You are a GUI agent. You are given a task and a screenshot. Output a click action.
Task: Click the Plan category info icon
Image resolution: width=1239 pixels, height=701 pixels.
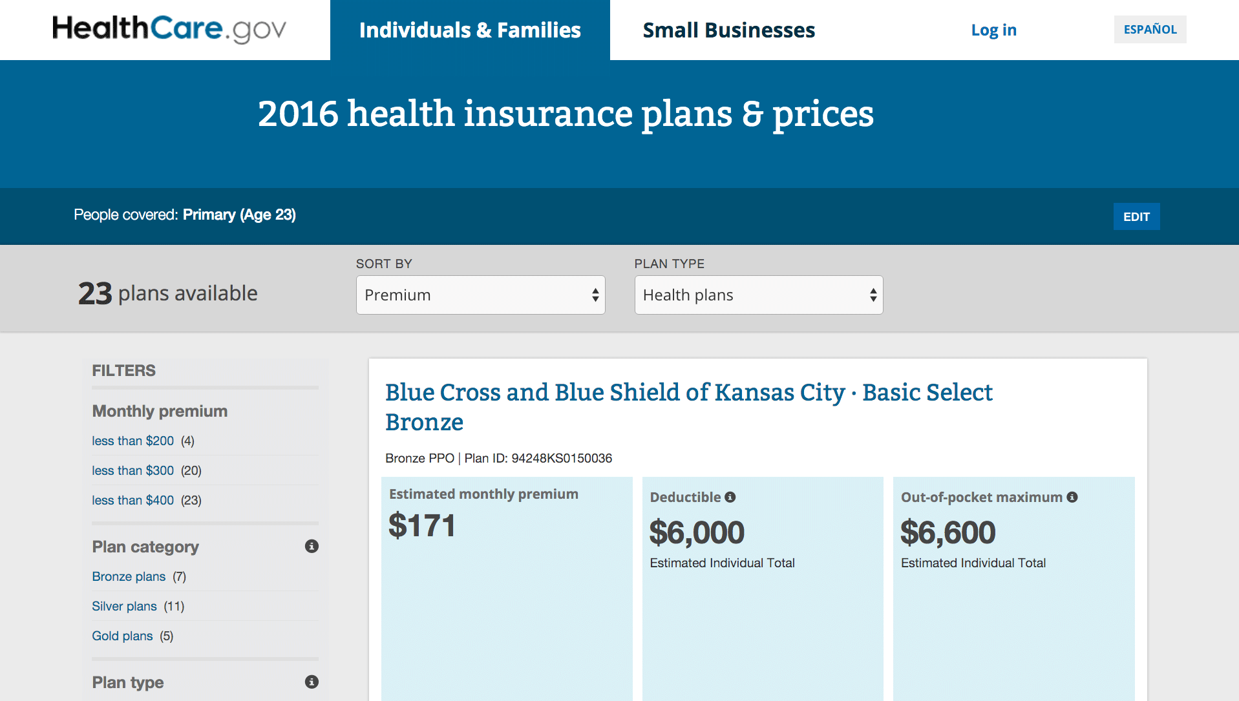tap(312, 547)
